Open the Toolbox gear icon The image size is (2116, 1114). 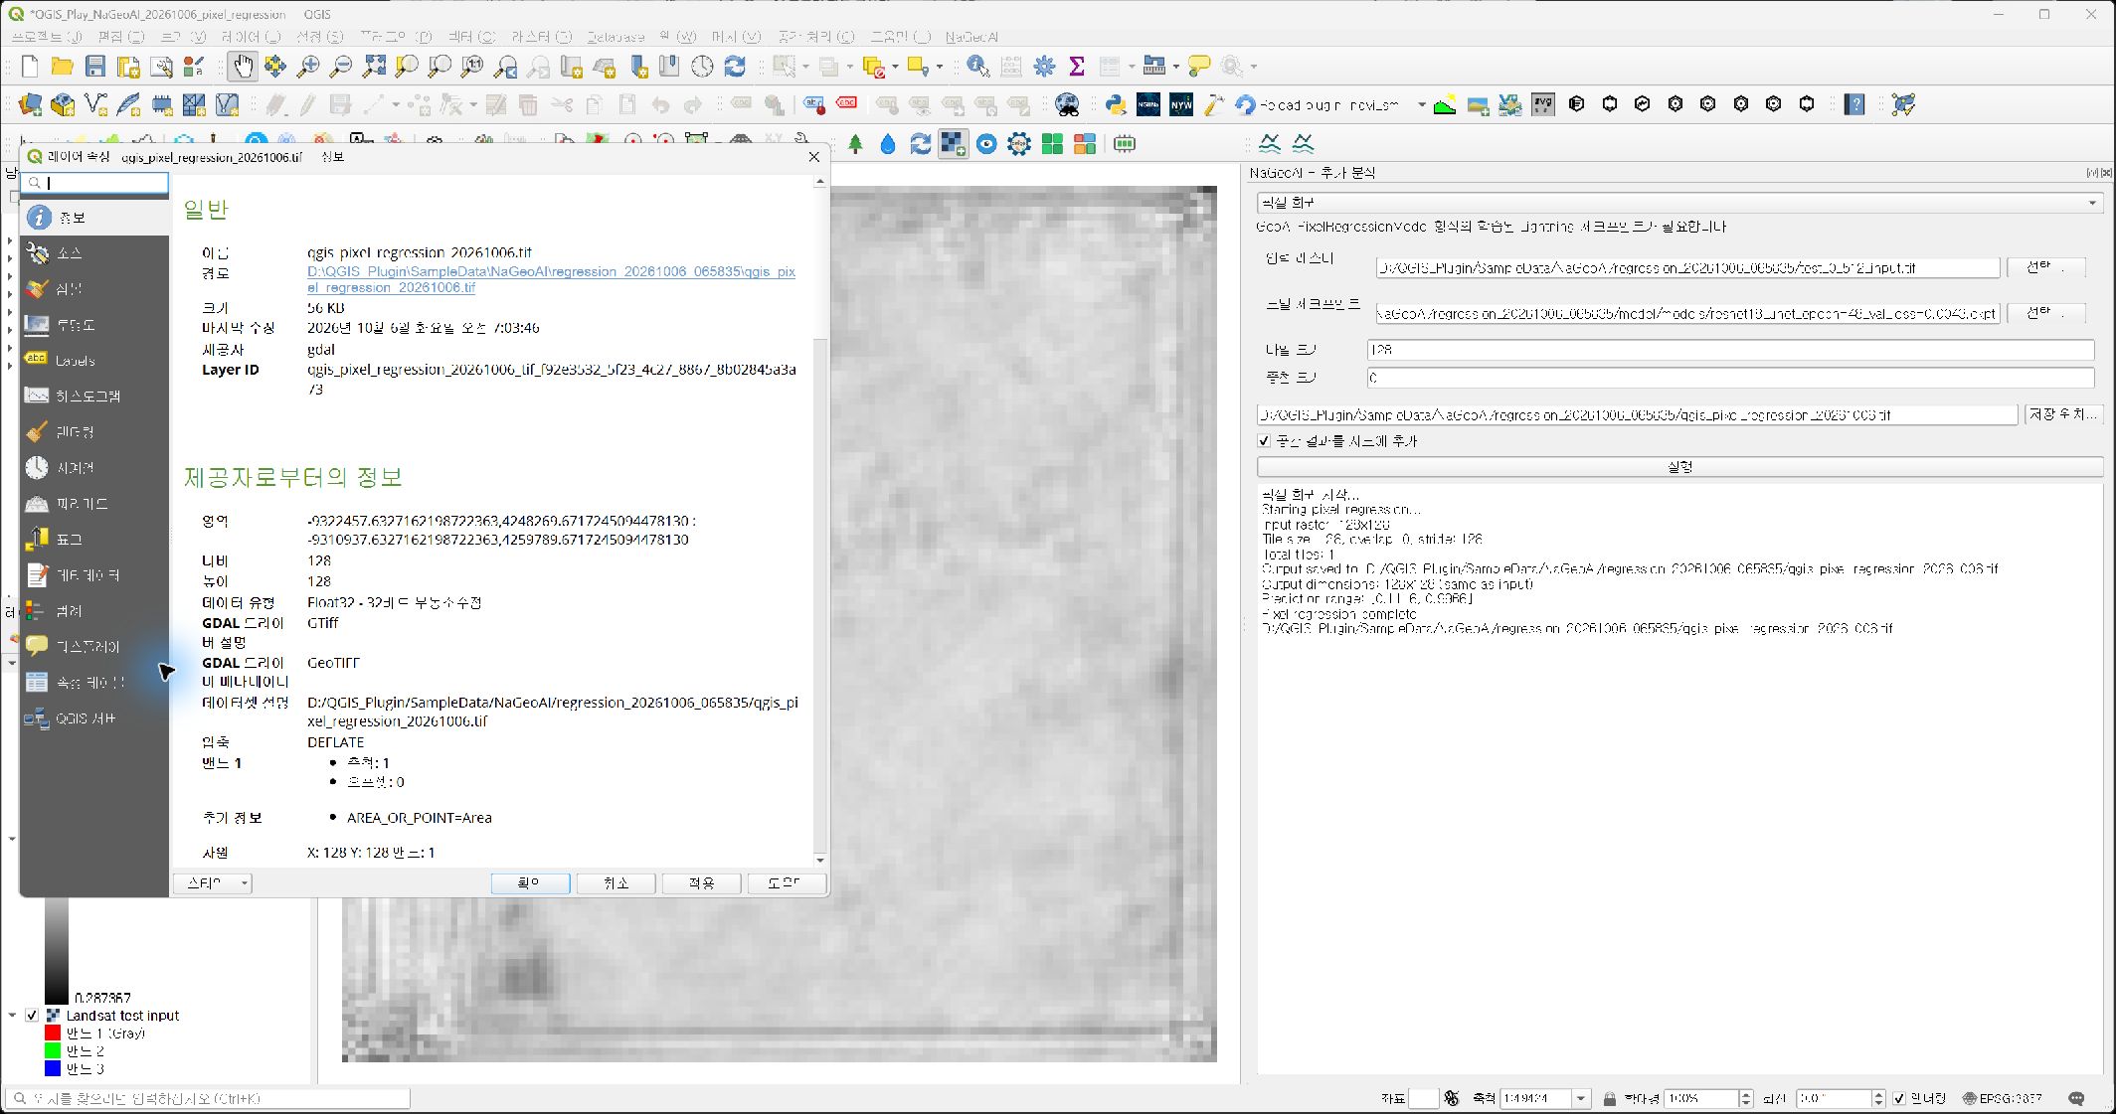click(1044, 67)
